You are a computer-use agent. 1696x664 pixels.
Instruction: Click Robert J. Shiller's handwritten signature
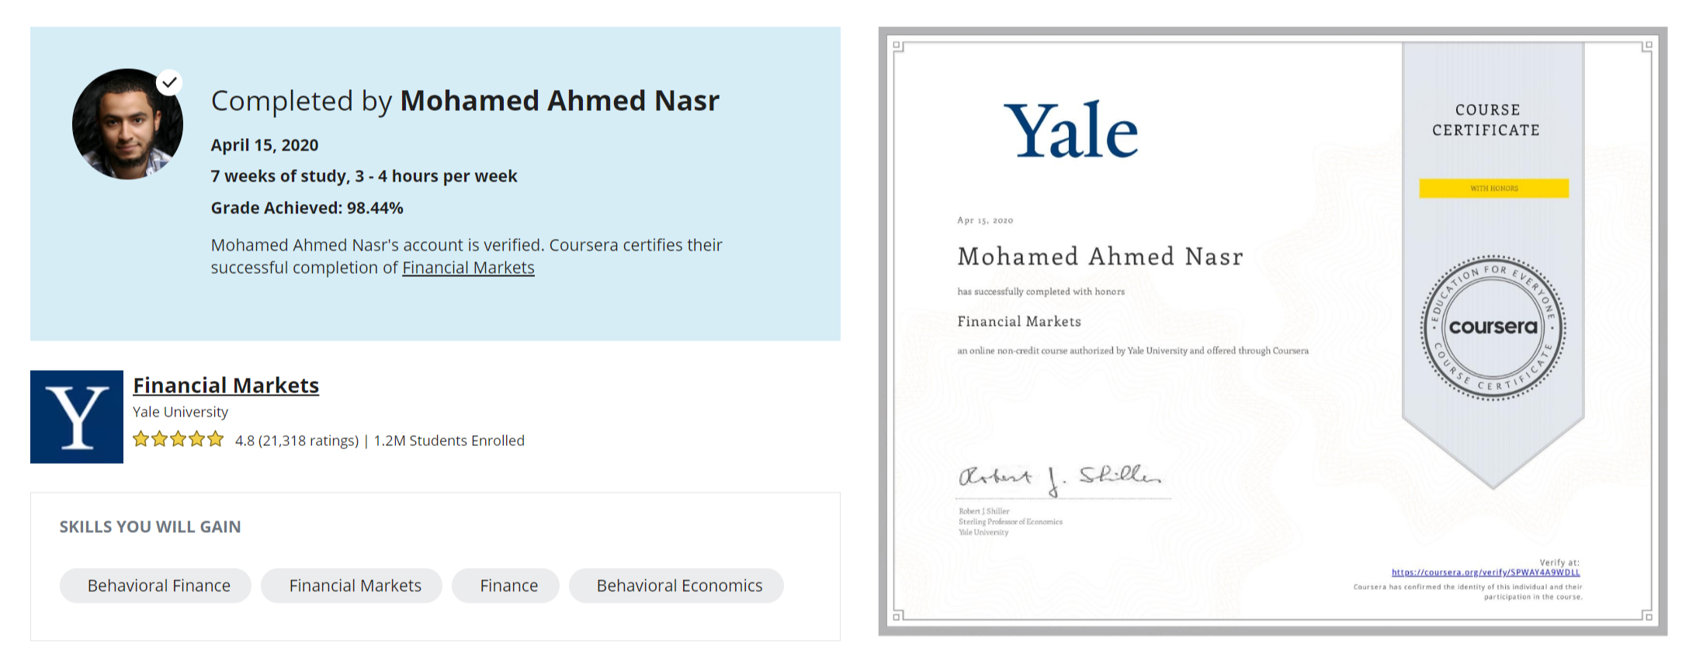pos(1060,478)
